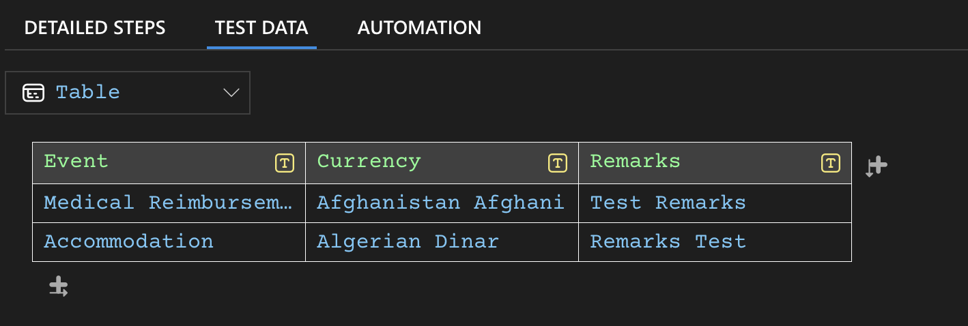Click the type icon in Event header
Image resolution: width=968 pixels, height=326 pixels.
[x=285, y=163]
